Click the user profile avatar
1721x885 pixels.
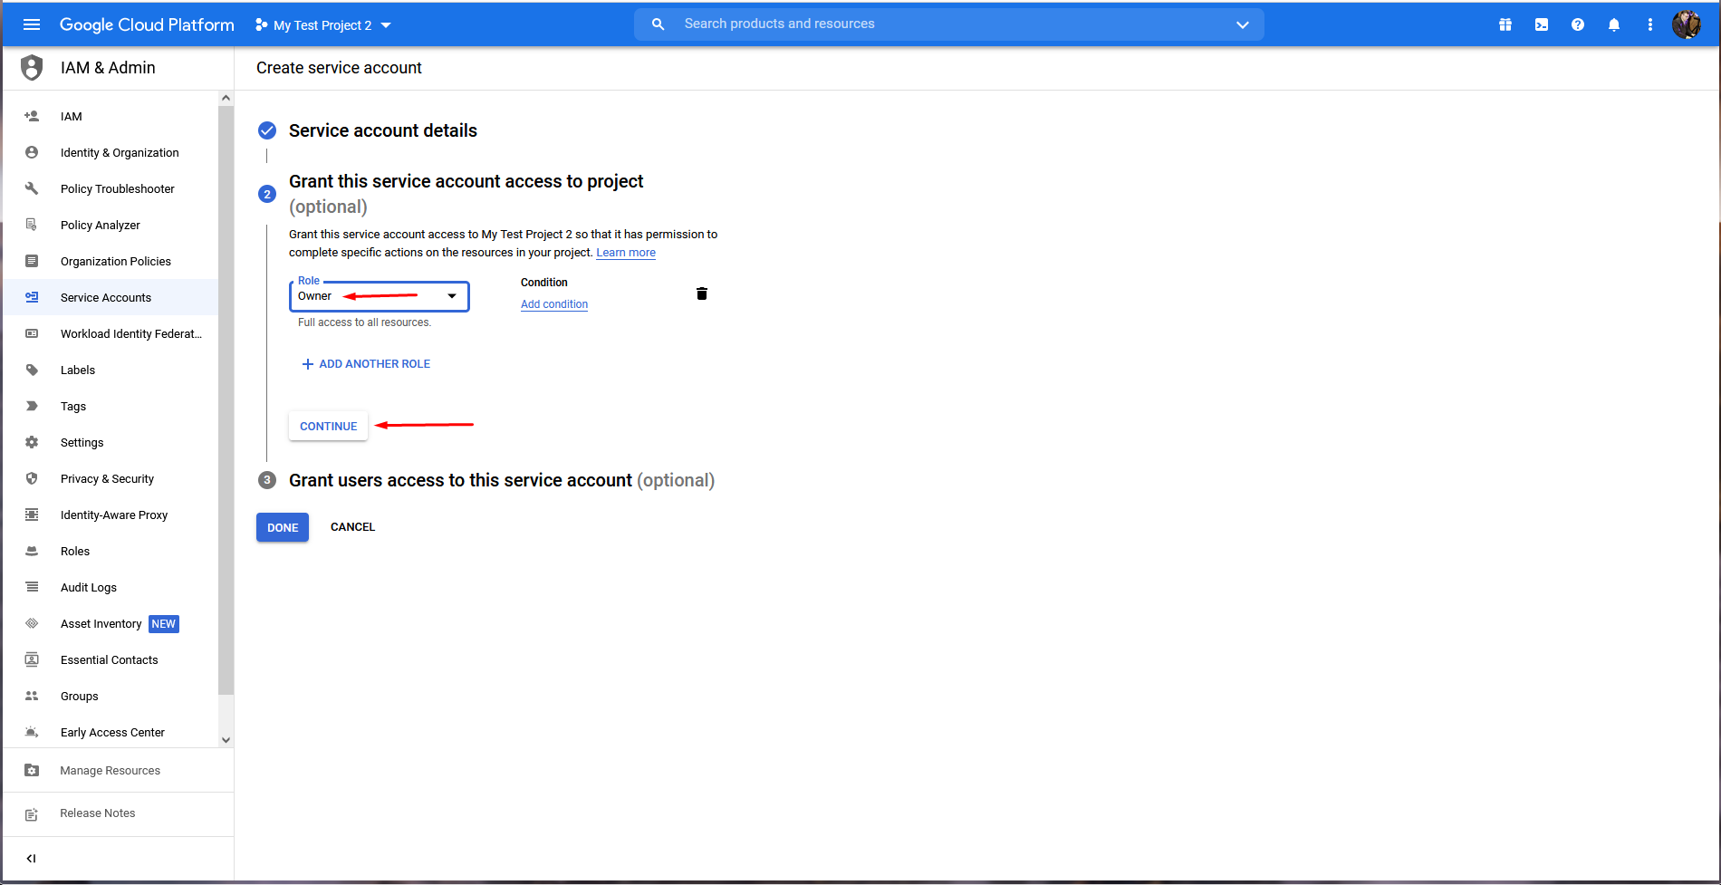click(x=1686, y=24)
